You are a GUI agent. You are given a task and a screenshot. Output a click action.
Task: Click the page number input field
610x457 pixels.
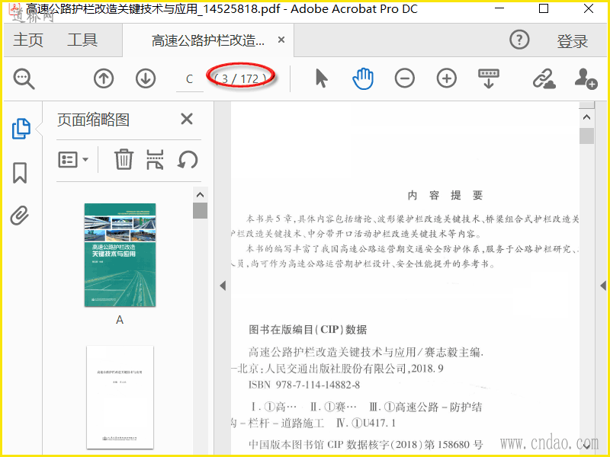(x=189, y=79)
